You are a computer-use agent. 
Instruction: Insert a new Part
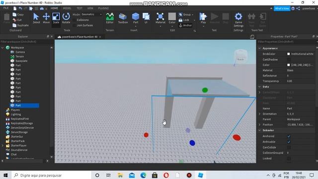[136, 18]
